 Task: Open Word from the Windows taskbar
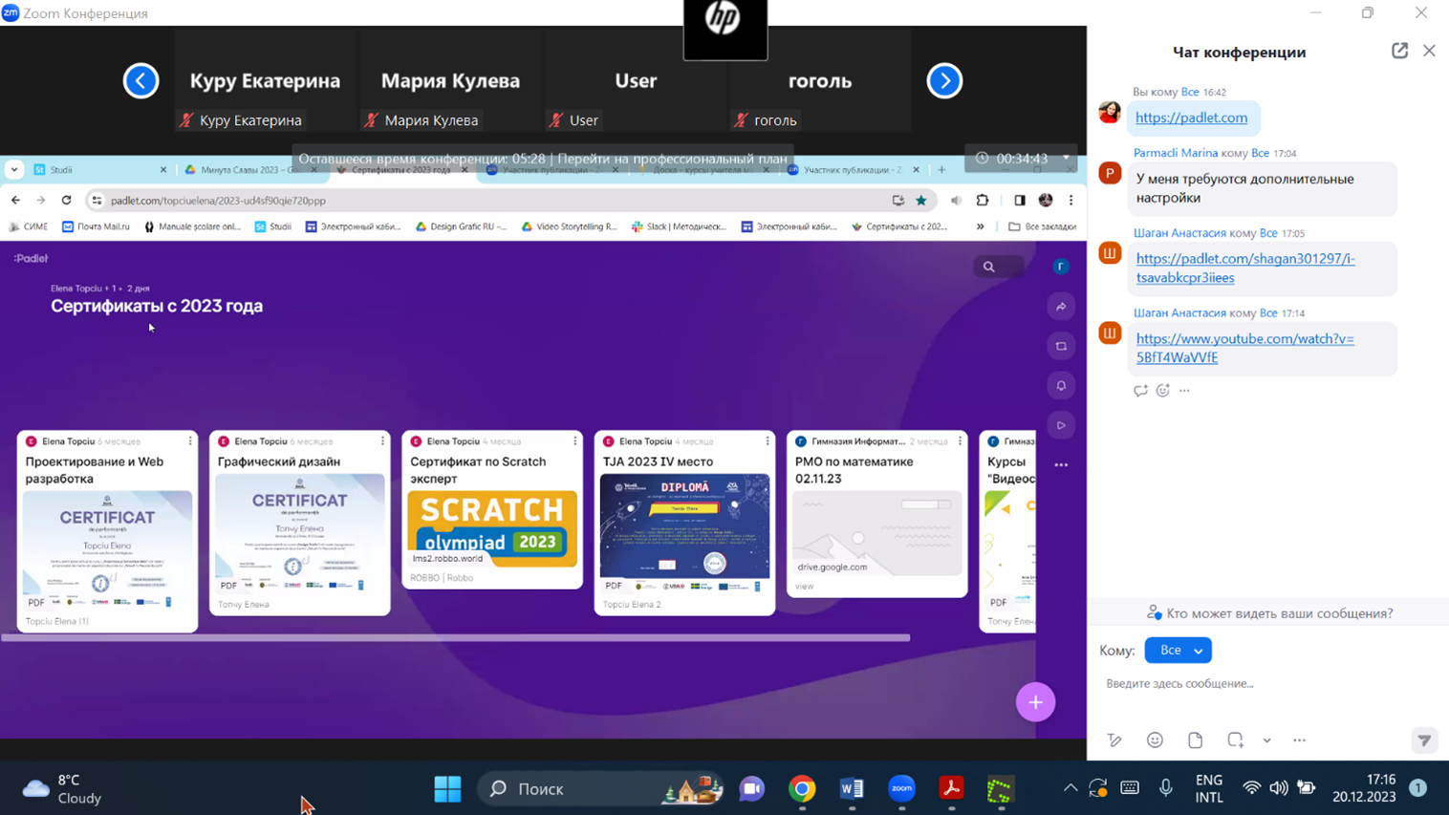(852, 789)
